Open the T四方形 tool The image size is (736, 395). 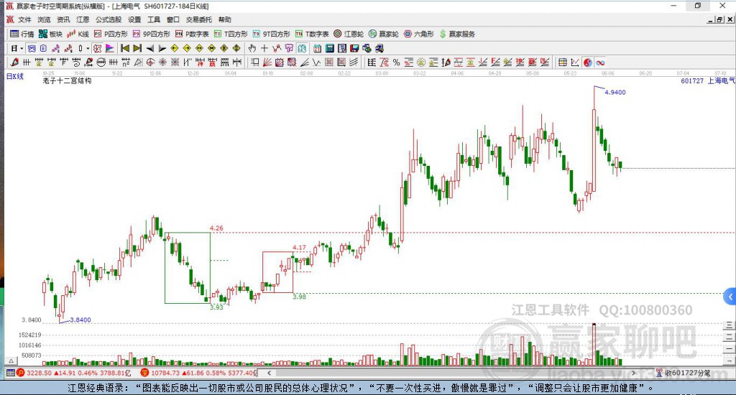tap(231, 34)
